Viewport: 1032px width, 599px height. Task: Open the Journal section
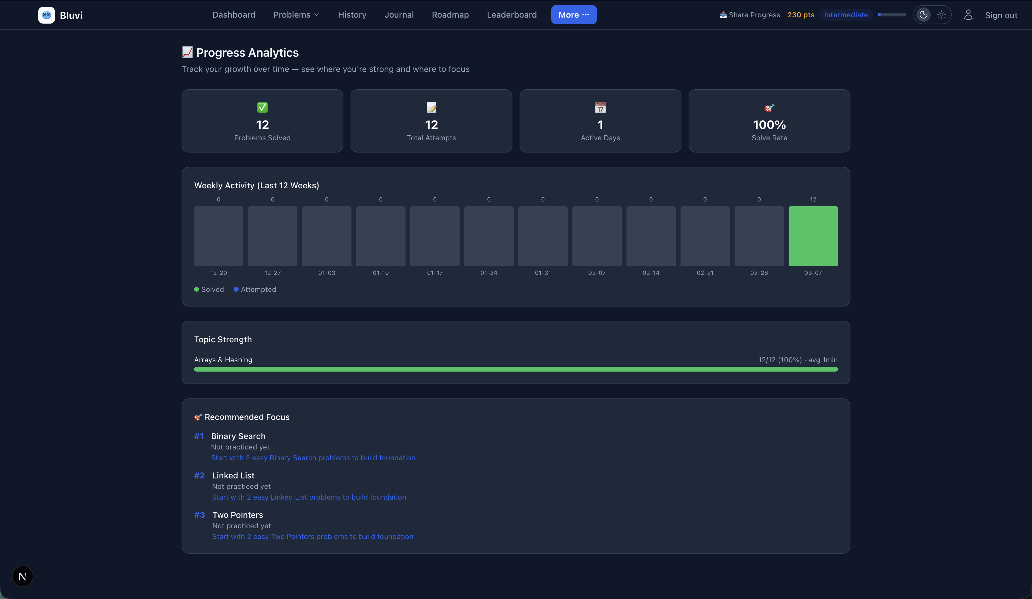coord(399,14)
